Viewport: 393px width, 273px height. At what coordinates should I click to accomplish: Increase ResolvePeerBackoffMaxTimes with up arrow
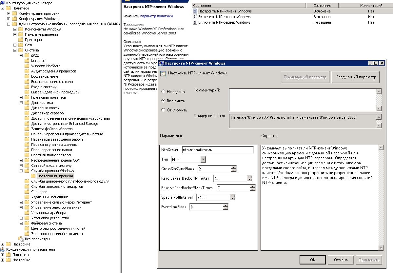point(253,186)
